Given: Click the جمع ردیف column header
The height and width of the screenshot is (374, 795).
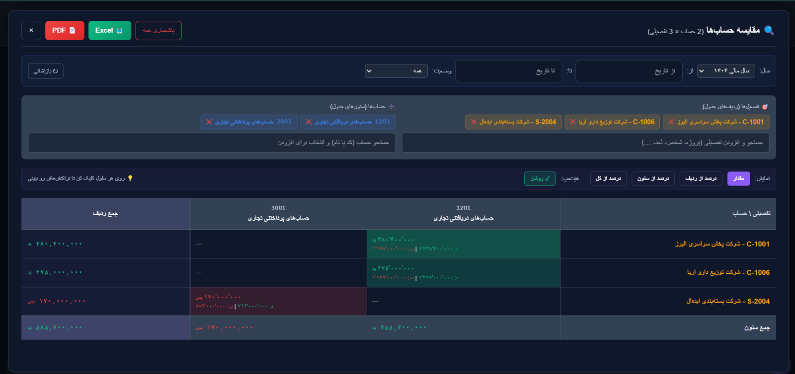Looking at the screenshot, I should (x=106, y=214).
